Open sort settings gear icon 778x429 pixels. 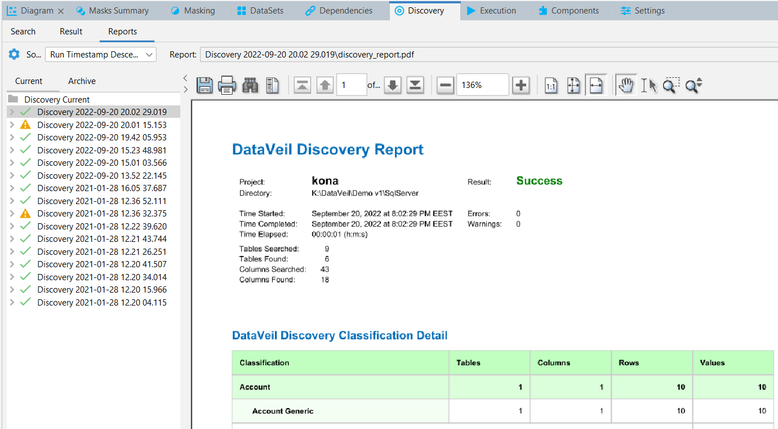(x=14, y=54)
